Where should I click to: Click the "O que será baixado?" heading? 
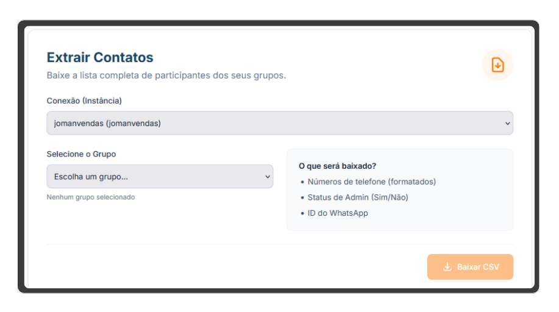[x=337, y=166]
